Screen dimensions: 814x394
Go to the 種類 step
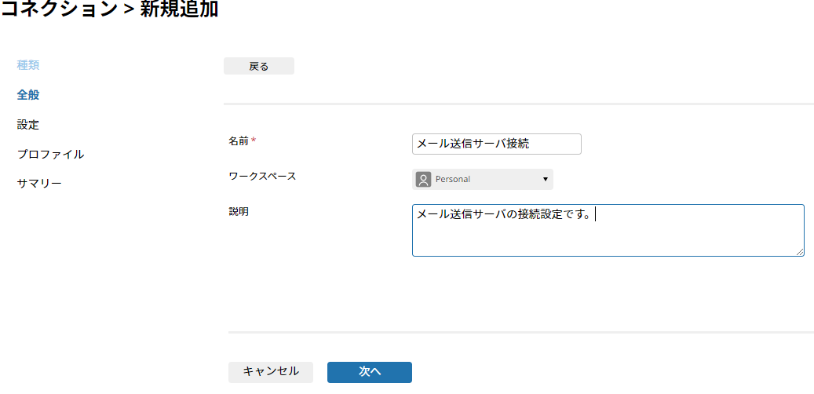(x=28, y=64)
